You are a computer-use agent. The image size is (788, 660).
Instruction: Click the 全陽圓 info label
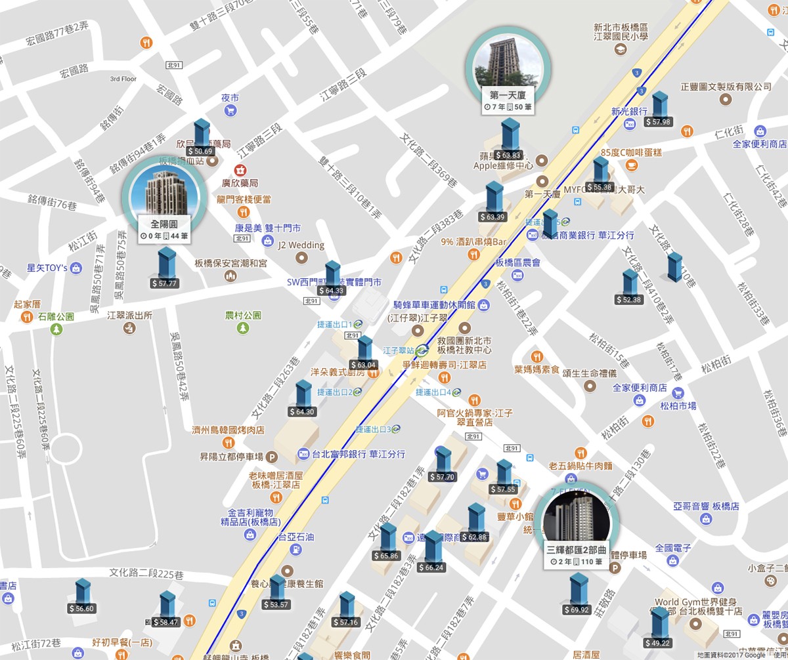point(164,230)
